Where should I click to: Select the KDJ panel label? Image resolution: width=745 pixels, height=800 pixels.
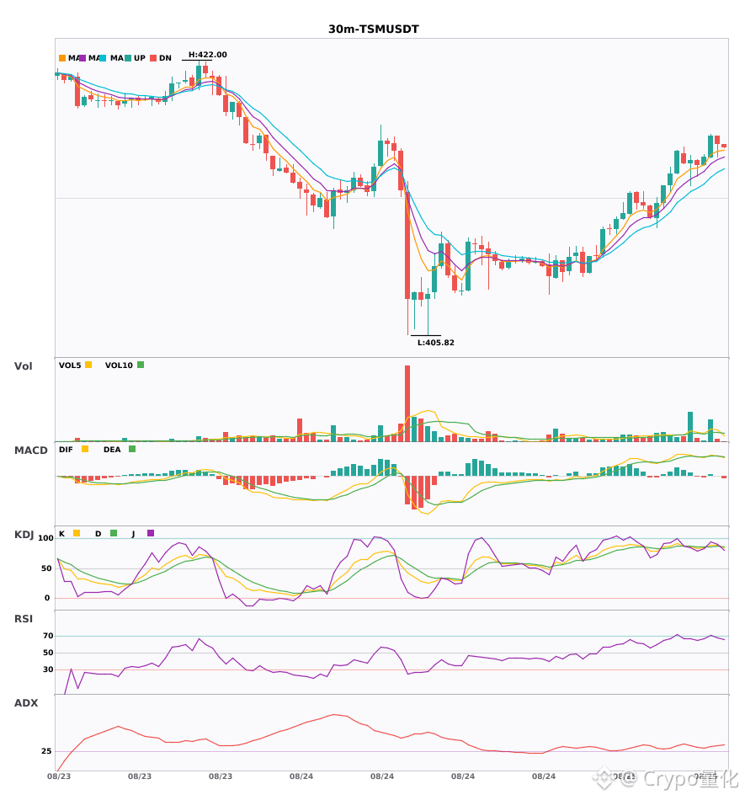[x=24, y=535]
